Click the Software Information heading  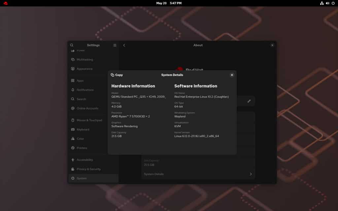coord(196,86)
